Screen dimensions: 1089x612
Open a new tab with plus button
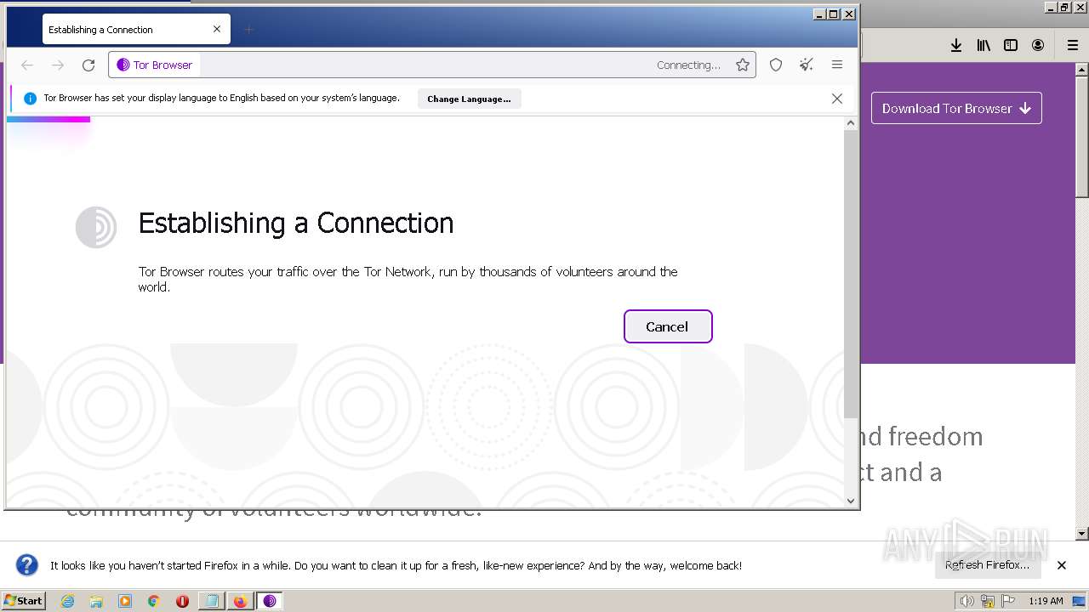(248, 30)
